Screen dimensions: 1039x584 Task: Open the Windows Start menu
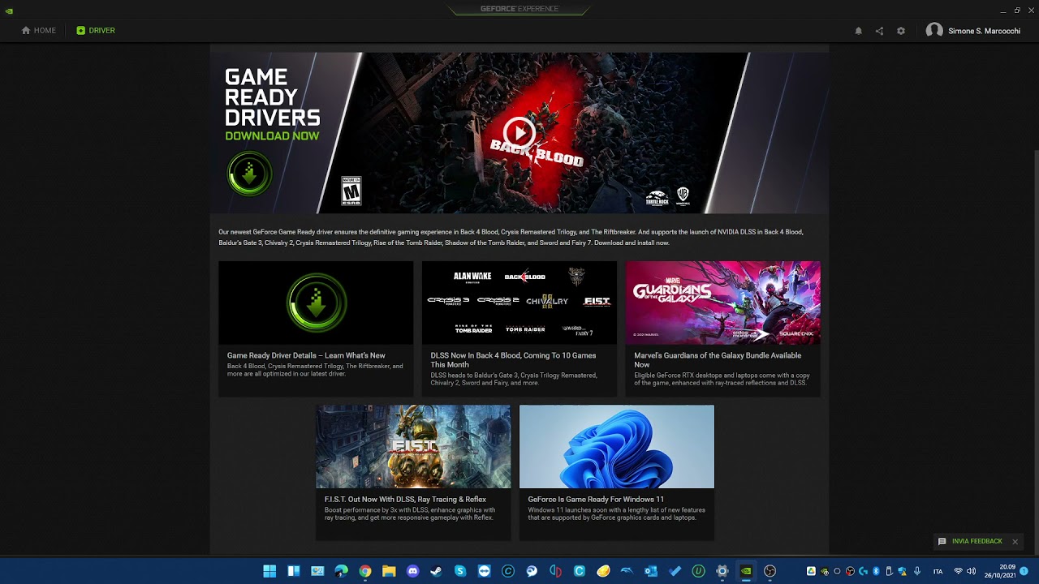point(269,571)
